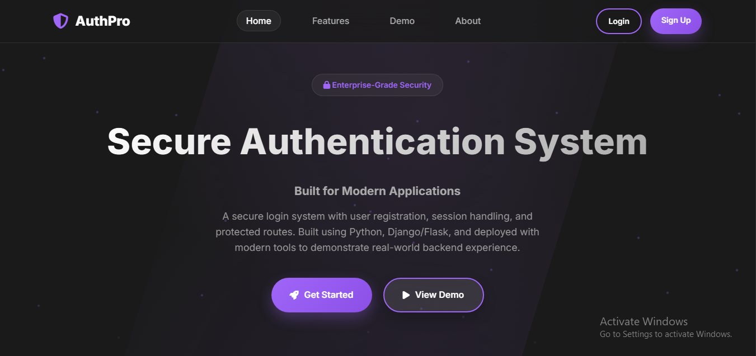Click the Built for Modern Applications subtitle
The image size is (756, 356).
pyautogui.click(x=378, y=191)
